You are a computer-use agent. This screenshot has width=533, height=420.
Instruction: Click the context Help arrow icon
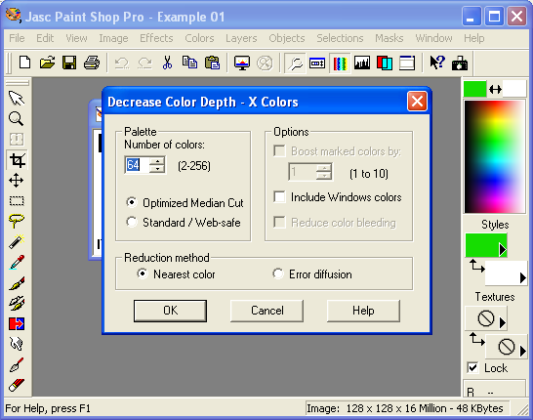pyautogui.click(x=436, y=63)
